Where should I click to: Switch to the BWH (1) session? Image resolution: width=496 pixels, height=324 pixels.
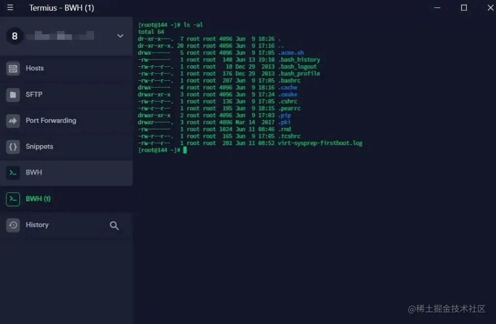point(66,199)
